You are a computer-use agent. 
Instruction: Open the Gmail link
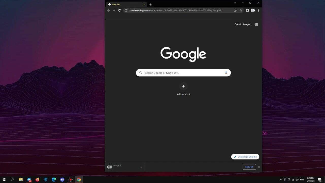coord(238,24)
